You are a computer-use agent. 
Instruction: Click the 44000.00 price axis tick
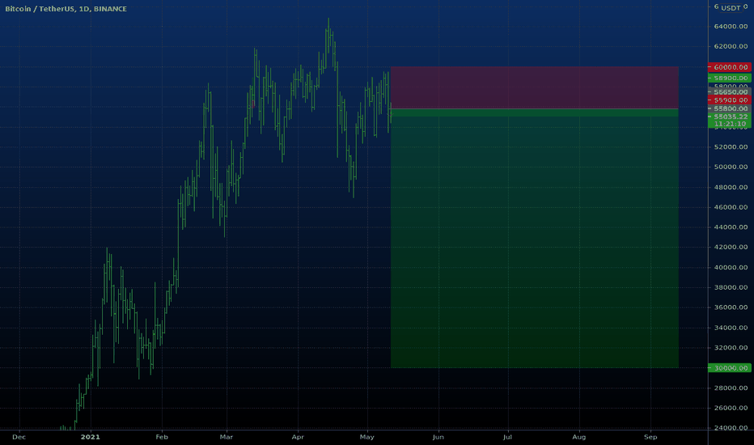(x=731, y=227)
